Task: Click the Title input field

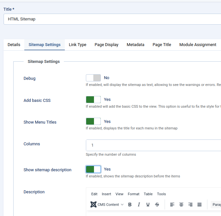Action: tap(112, 19)
